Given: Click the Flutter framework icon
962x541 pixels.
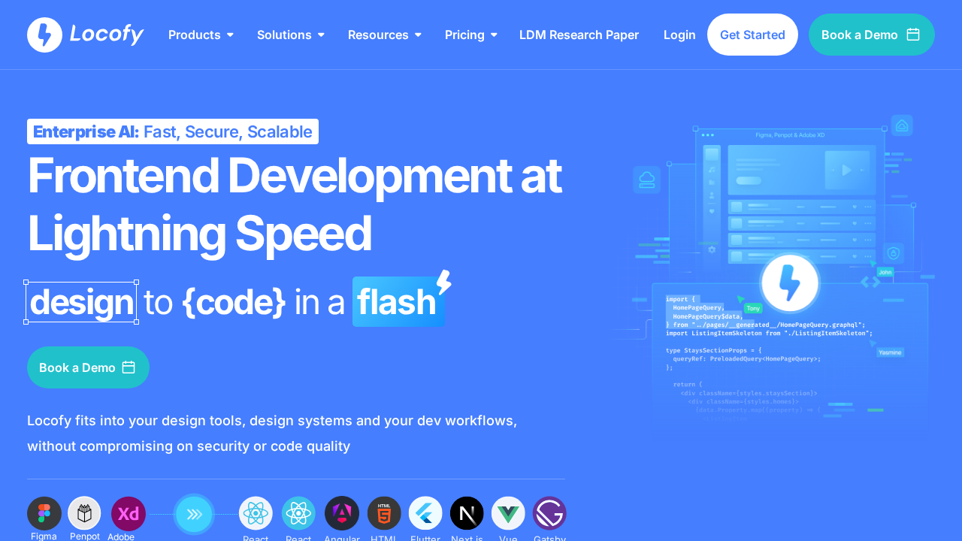Looking at the screenshot, I should 425,513.
